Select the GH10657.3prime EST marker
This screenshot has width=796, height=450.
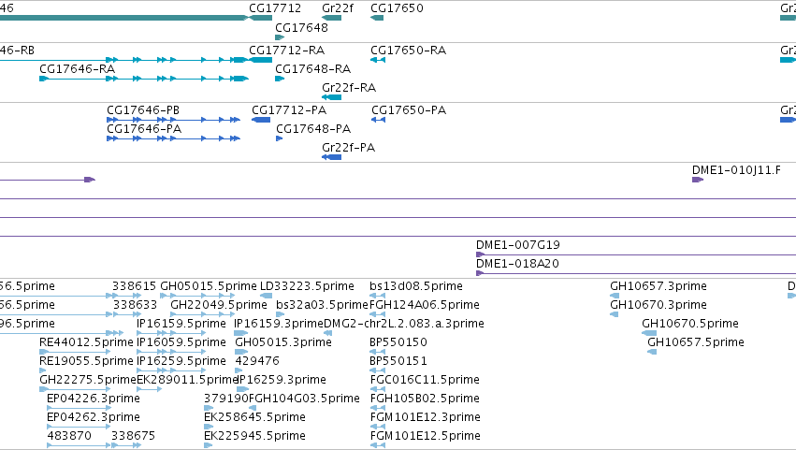tap(615, 296)
